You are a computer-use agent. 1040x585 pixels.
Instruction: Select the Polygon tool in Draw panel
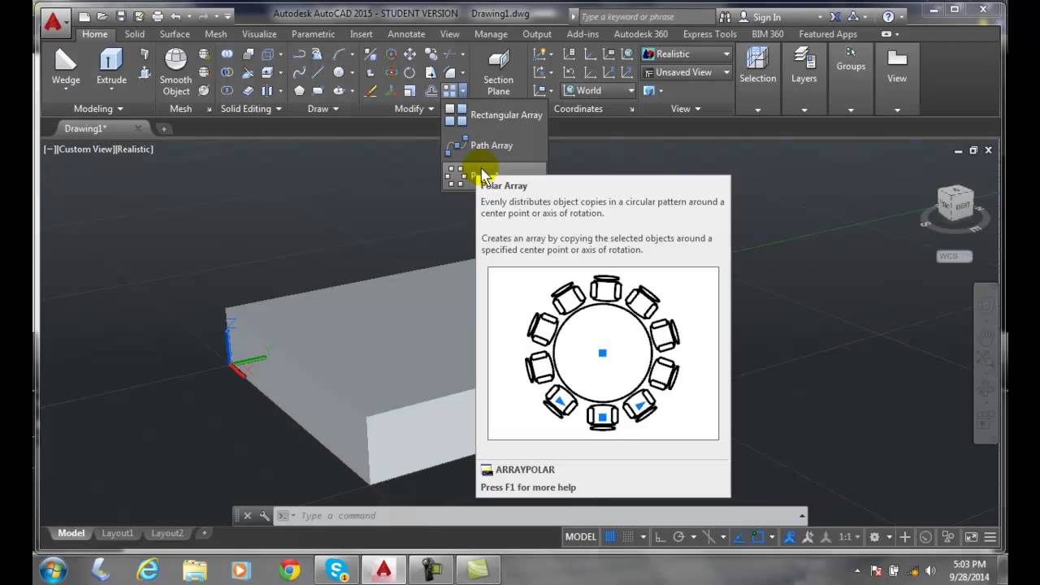pos(299,91)
